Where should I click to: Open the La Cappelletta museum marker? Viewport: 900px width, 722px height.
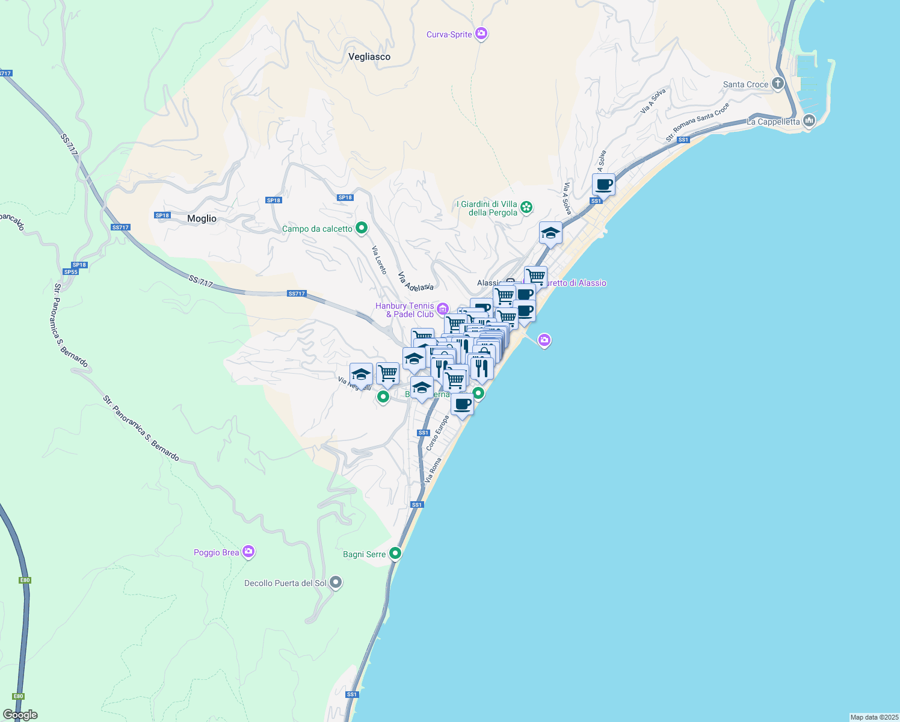pyautogui.click(x=809, y=122)
